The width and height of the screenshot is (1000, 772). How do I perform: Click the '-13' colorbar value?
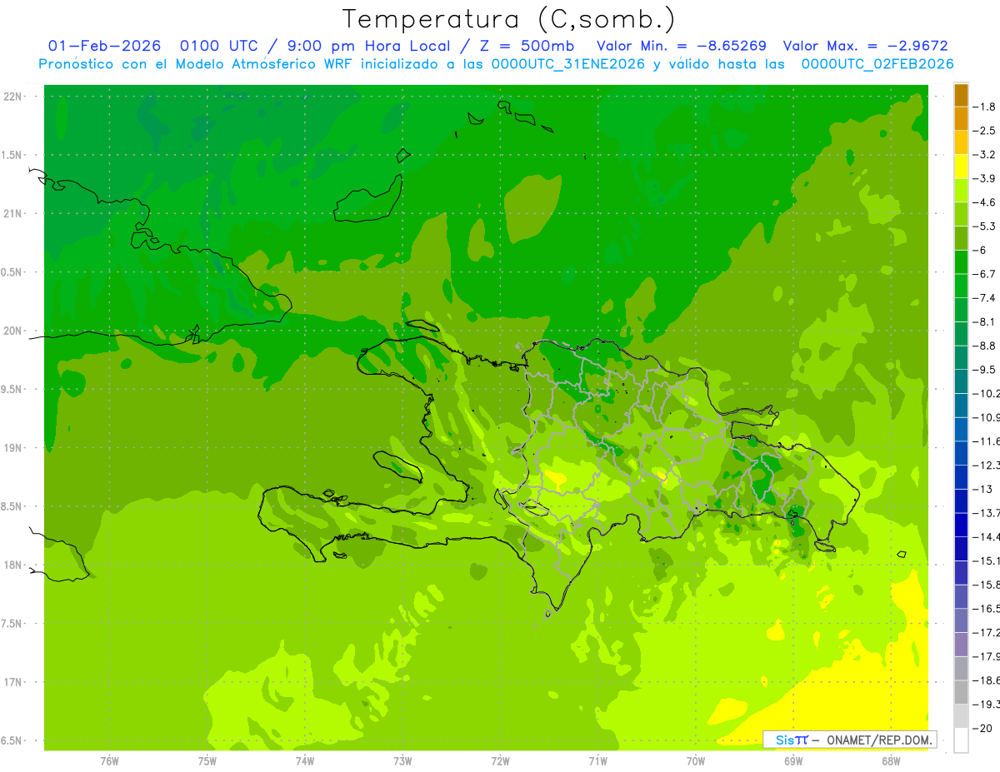point(982,489)
